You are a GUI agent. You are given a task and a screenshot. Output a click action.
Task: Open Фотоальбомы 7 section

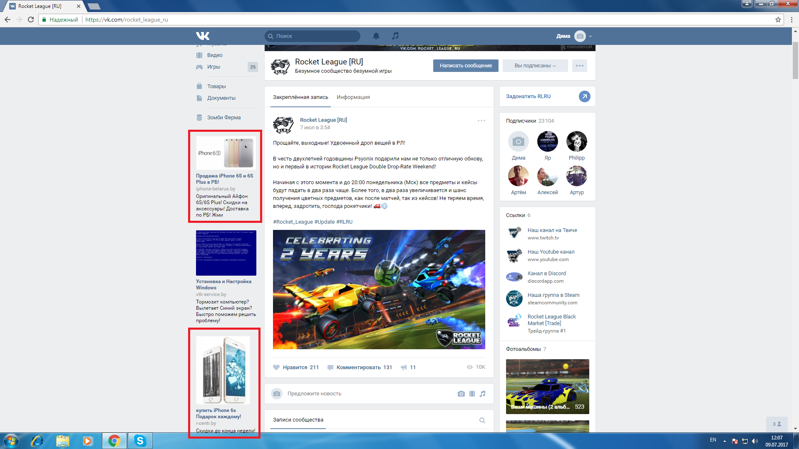pos(526,349)
